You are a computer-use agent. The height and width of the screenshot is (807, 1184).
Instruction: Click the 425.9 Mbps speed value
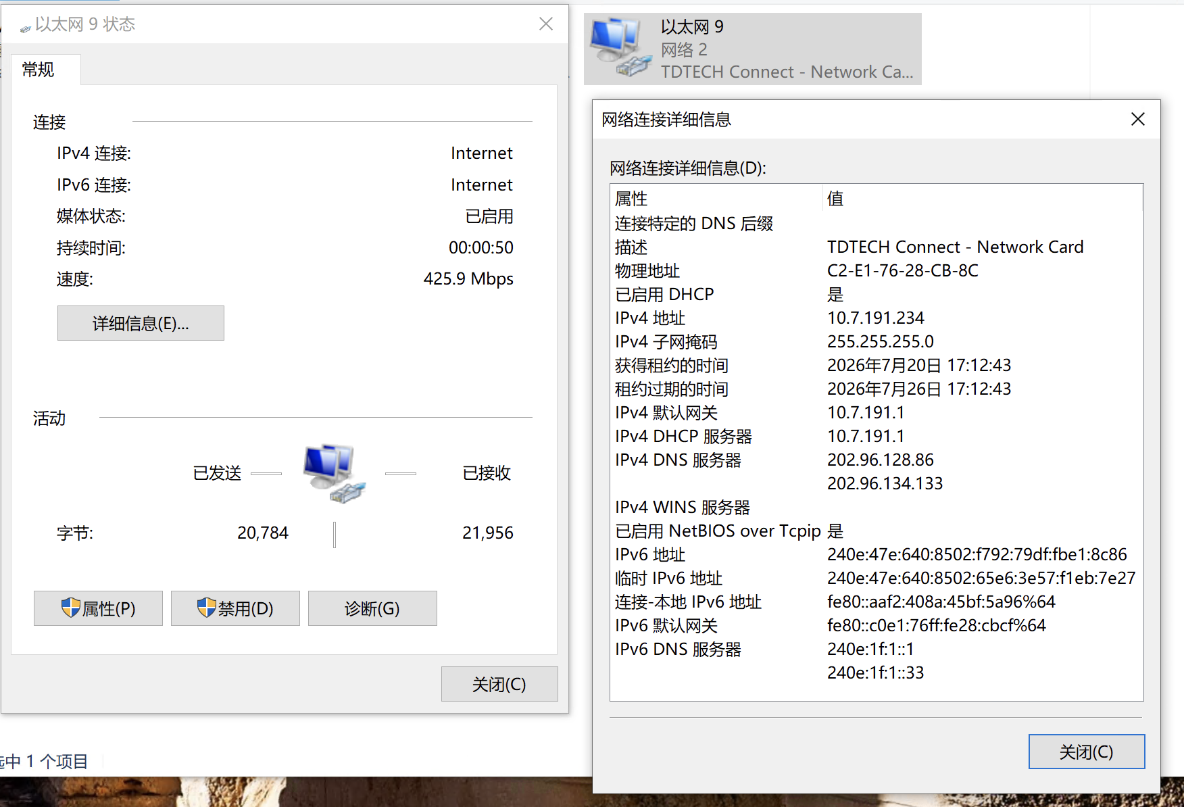point(468,278)
